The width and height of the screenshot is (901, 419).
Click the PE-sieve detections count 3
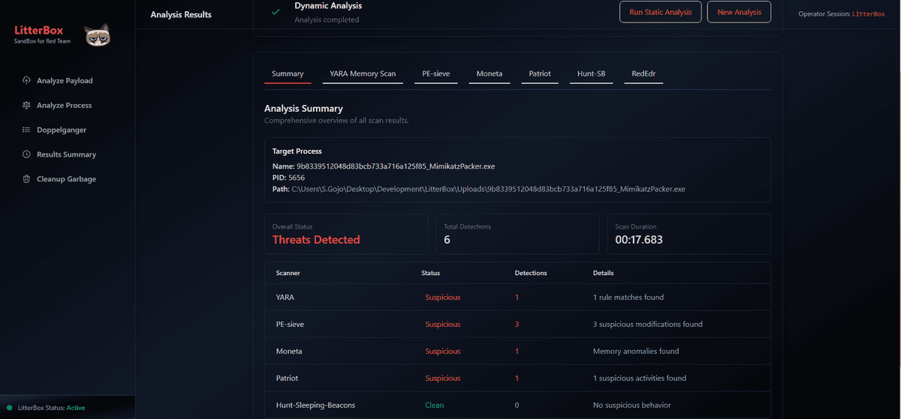(517, 325)
